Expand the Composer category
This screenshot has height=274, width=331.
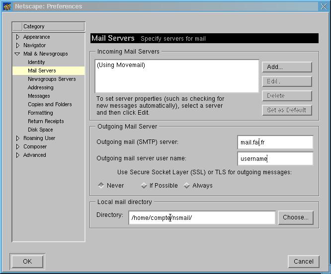(x=18, y=146)
